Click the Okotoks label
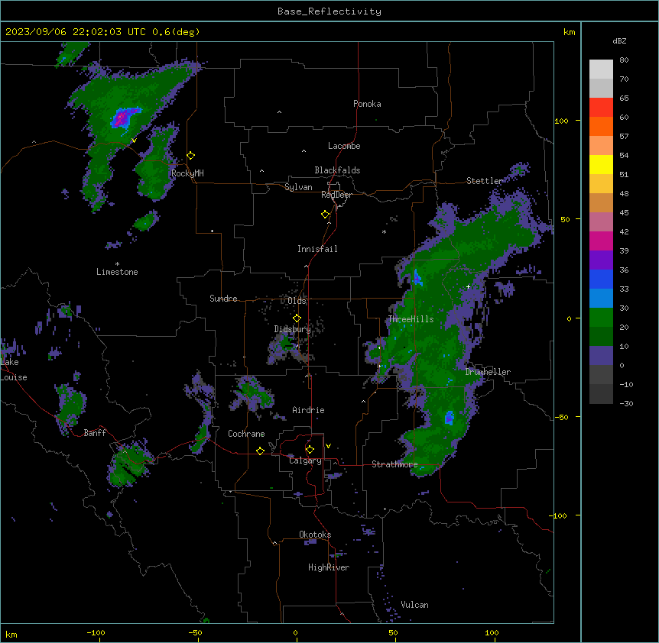This screenshot has height=643, width=659. [x=315, y=535]
